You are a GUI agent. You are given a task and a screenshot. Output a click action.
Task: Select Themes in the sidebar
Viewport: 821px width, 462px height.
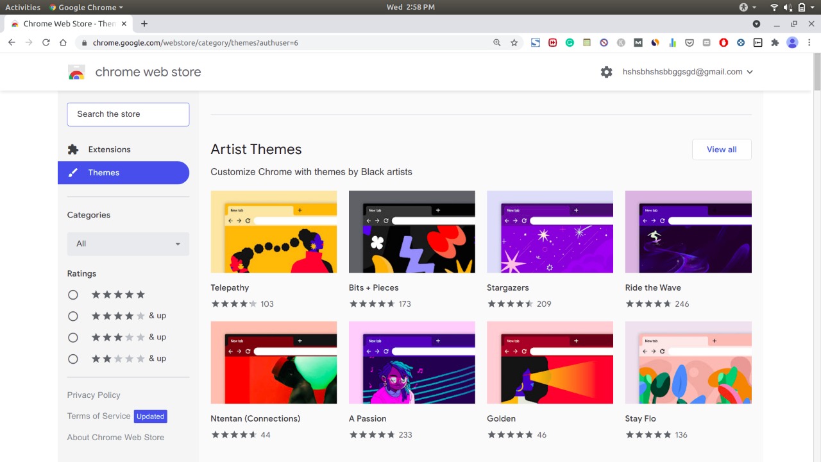click(123, 173)
